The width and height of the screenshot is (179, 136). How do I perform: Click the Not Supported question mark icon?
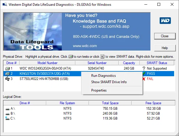(x=144, y=68)
